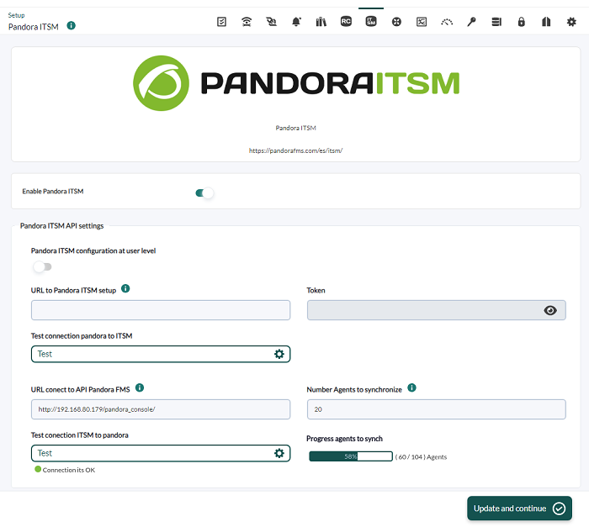Image resolution: width=589 pixels, height=527 pixels.
Task: Click the 'Connection its OK' status text
Action: 69,470
